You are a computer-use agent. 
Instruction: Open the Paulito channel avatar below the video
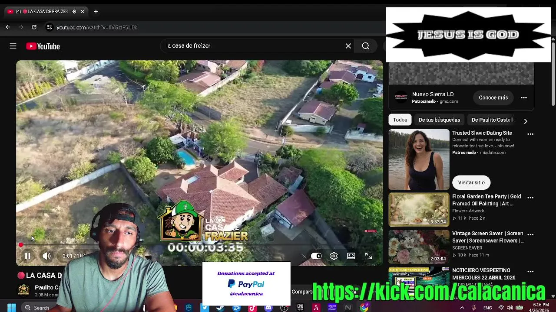[x=24, y=290]
